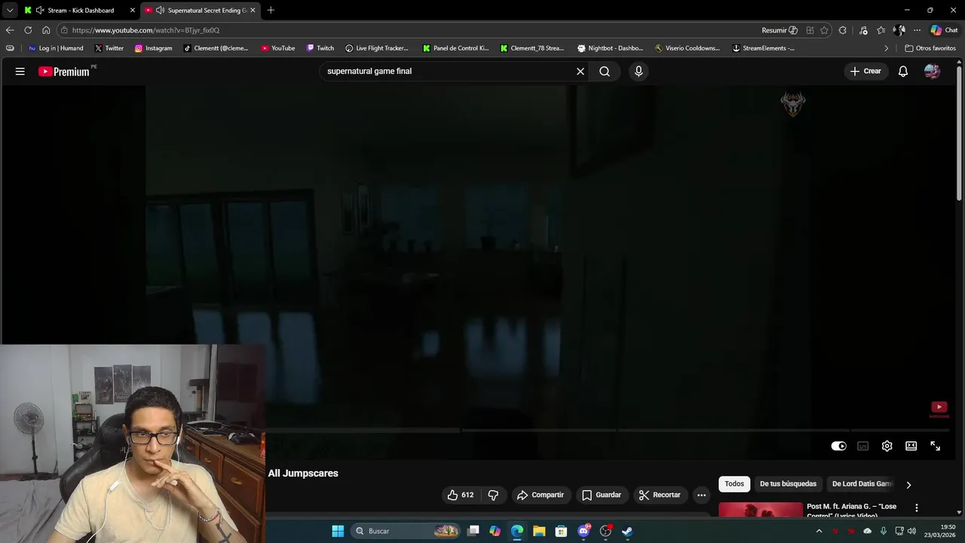This screenshot has width=965, height=543.
Task: Open the Twitter bookmark
Action: coord(109,48)
